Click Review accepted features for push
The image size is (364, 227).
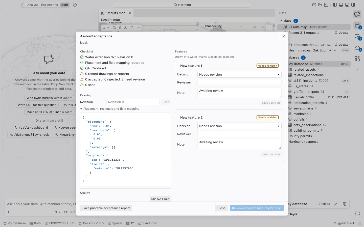pos(257,208)
